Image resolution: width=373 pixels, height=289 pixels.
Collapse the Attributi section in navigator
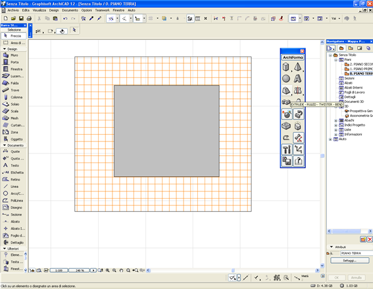[331, 247]
